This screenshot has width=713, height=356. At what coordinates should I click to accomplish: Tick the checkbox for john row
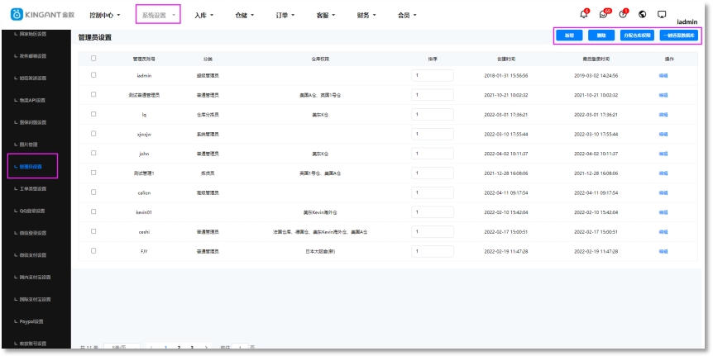click(x=93, y=153)
